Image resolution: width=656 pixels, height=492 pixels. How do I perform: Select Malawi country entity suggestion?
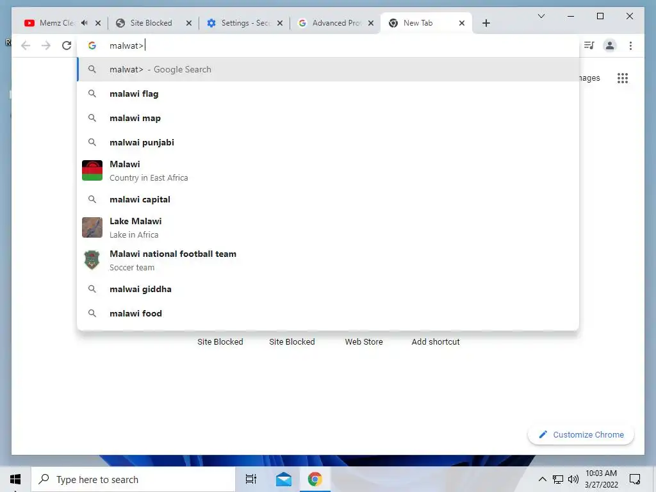pyautogui.click(x=329, y=170)
